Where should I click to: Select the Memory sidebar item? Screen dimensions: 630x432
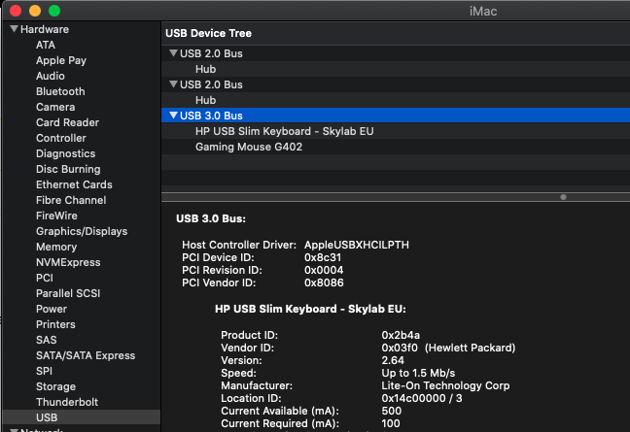tap(56, 247)
